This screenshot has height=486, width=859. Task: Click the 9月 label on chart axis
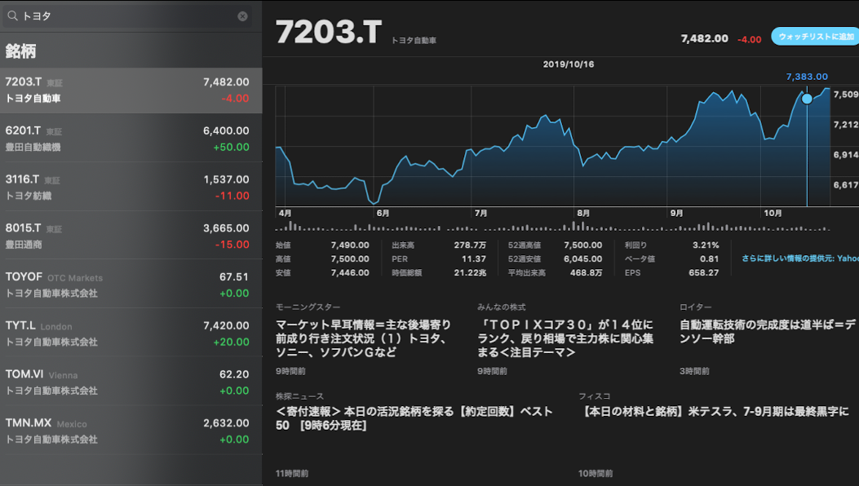pyautogui.click(x=676, y=213)
